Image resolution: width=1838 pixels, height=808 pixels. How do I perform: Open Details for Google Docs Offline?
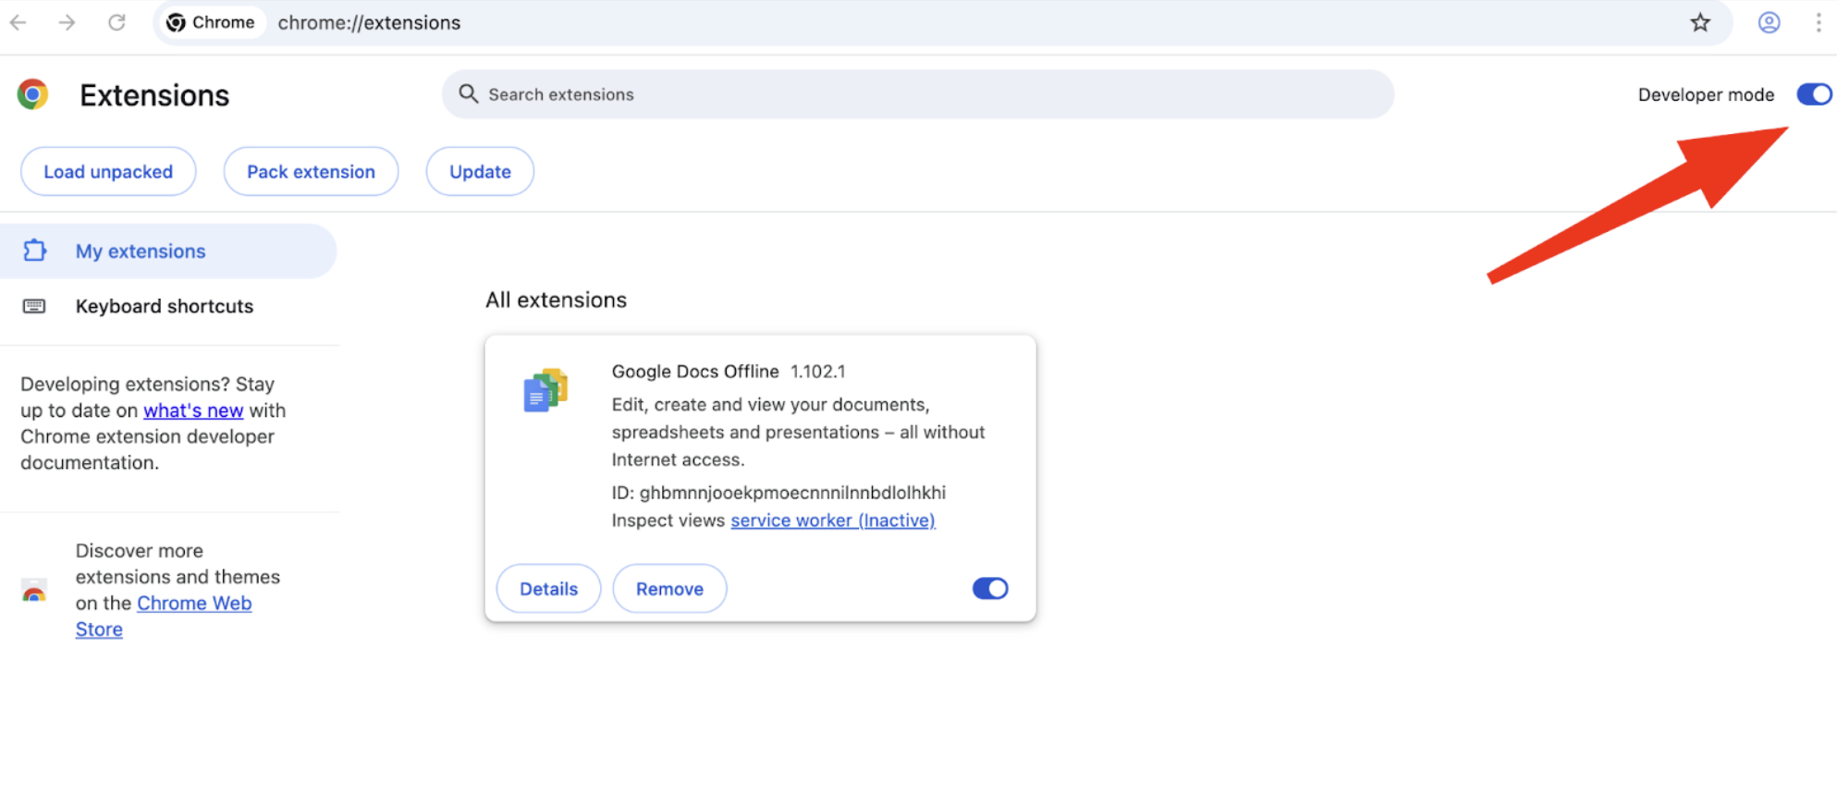click(x=548, y=588)
